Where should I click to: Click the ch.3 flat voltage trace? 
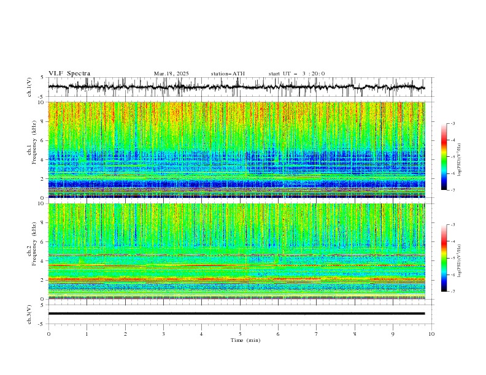[x=237, y=314]
